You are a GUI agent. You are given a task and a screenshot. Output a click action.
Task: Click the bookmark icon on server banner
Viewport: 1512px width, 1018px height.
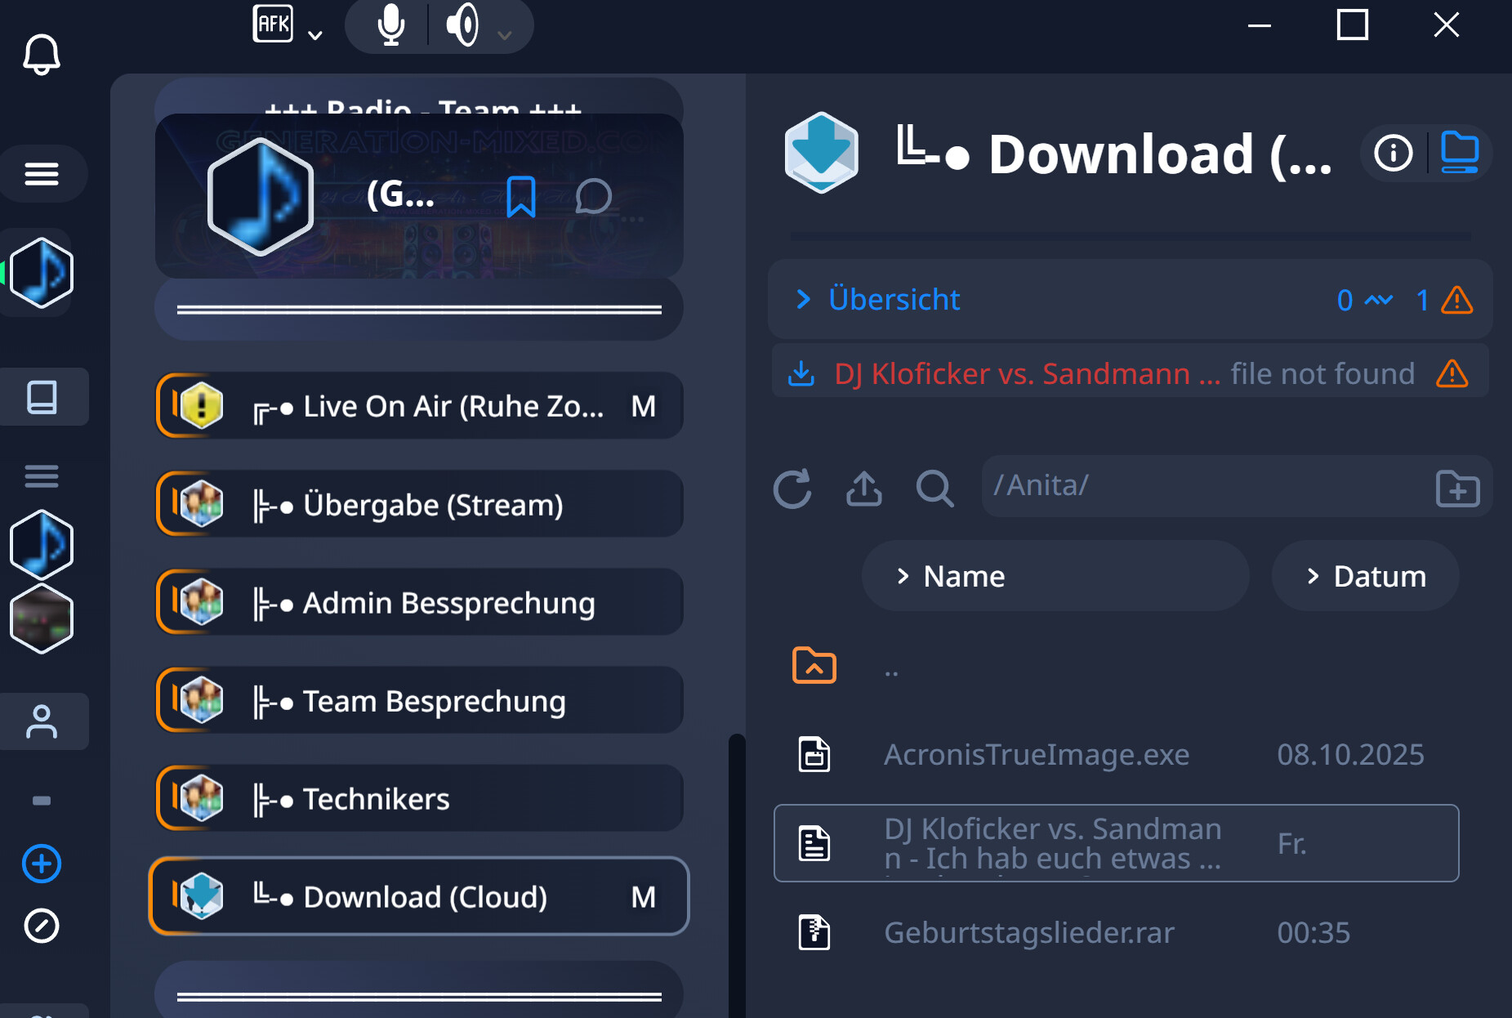point(520,197)
